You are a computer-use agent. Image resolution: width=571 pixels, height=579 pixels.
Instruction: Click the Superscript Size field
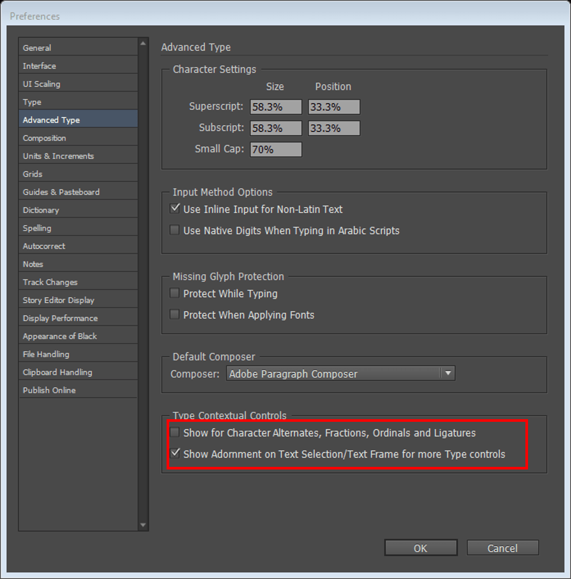click(276, 107)
